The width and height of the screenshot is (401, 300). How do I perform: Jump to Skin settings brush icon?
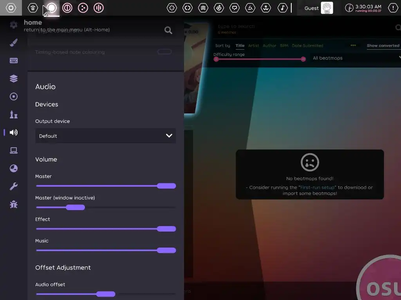[14, 43]
